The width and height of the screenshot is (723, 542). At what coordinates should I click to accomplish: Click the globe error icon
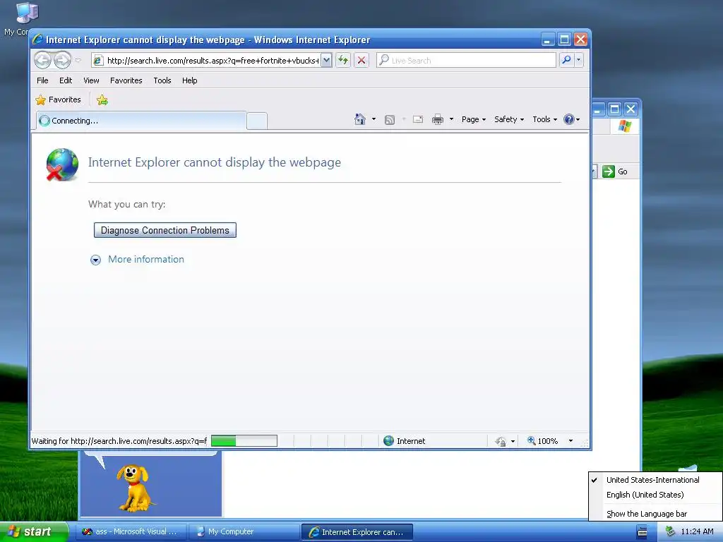click(x=62, y=164)
